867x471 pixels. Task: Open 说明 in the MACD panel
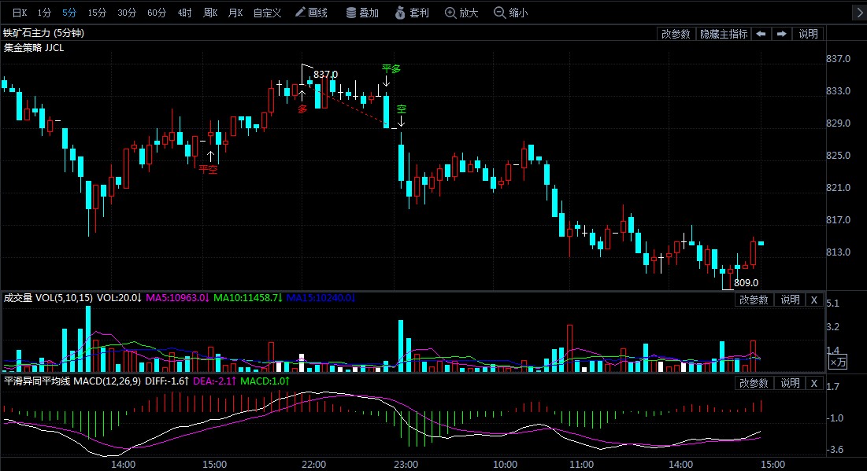790,383
